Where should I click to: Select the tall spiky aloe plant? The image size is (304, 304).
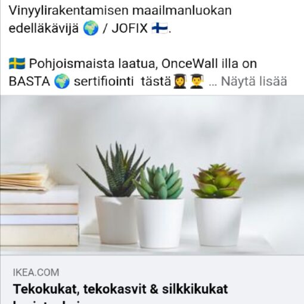[114, 170]
